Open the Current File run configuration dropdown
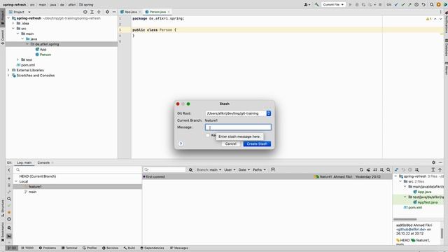 (333, 5)
